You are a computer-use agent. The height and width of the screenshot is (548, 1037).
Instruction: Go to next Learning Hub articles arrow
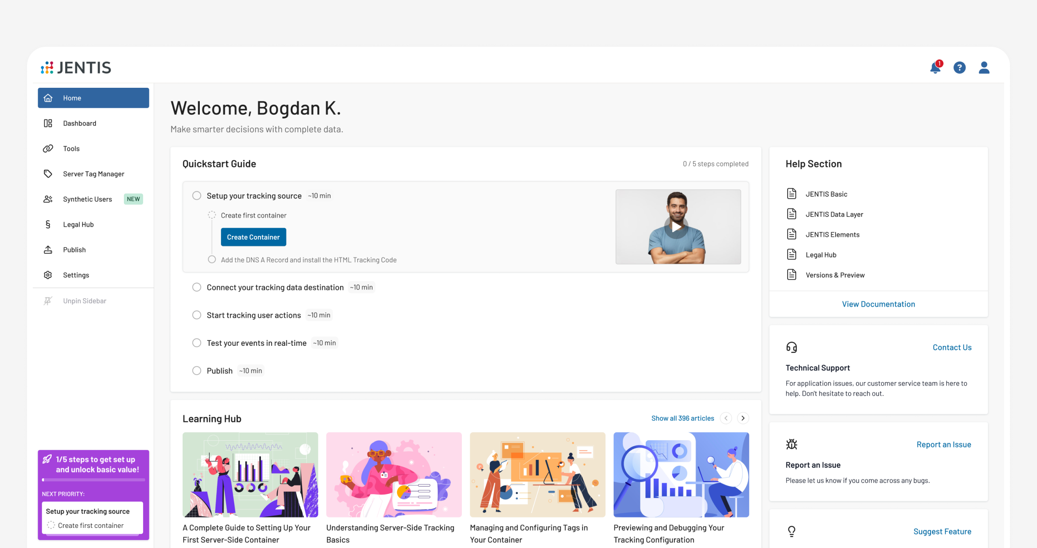pyautogui.click(x=742, y=418)
